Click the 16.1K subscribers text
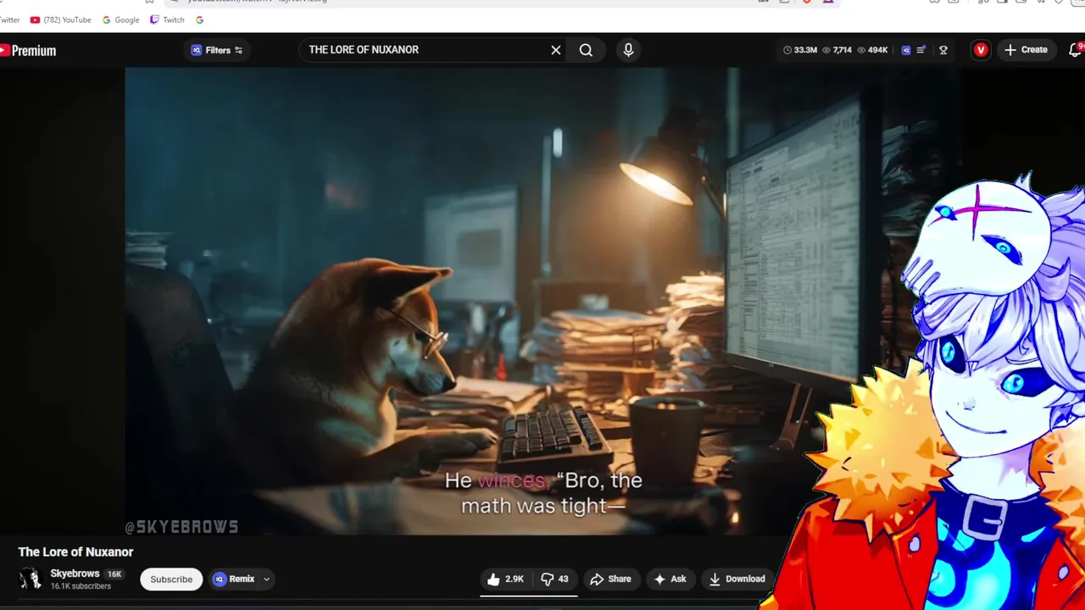The image size is (1085, 610). [x=81, y=586]
